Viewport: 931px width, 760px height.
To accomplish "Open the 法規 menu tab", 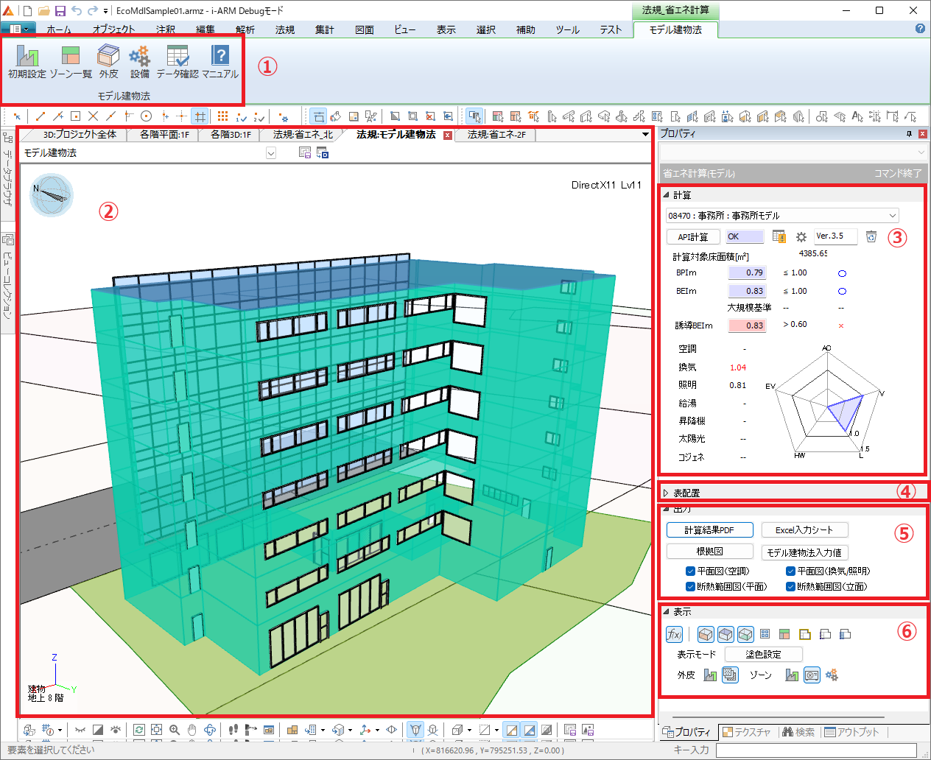I will tap(285, 29).
